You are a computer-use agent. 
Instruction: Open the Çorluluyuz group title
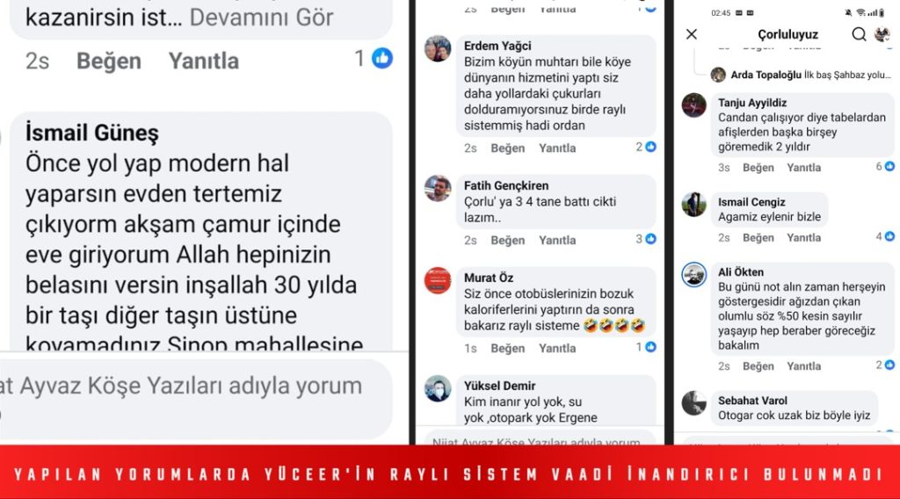[x=787, y=34]
